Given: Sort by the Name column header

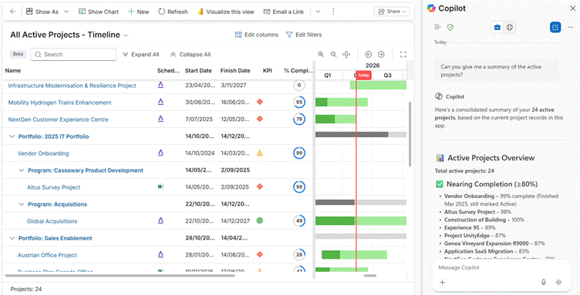Looking at the screenshot, I should pyautogui.click(x=13, y=71).
